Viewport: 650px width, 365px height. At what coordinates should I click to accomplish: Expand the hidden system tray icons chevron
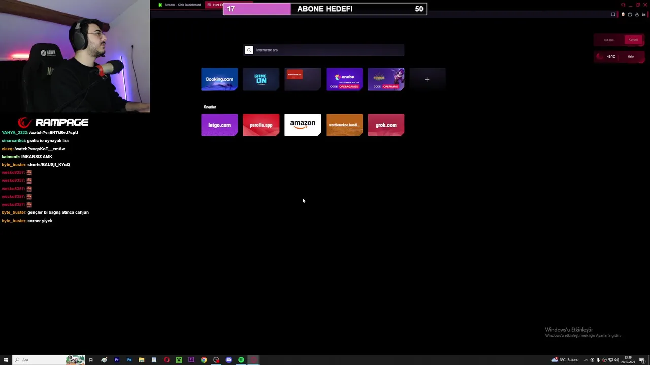tap(586, 360)
